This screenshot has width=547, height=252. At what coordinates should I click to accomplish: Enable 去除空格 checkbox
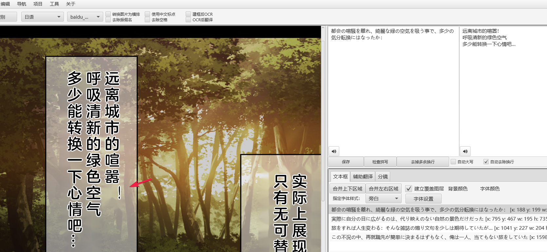[147, 20]
